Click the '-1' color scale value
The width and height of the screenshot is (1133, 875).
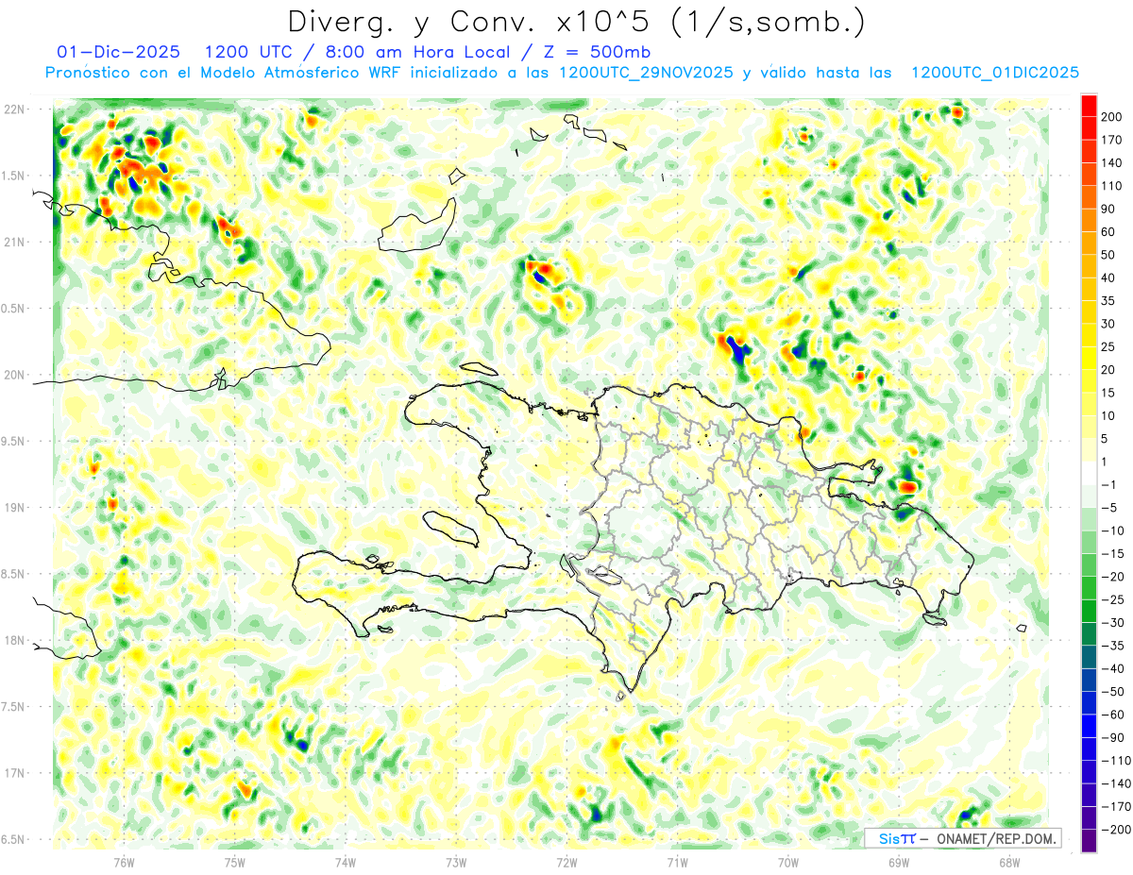[x=1109, y=485]
